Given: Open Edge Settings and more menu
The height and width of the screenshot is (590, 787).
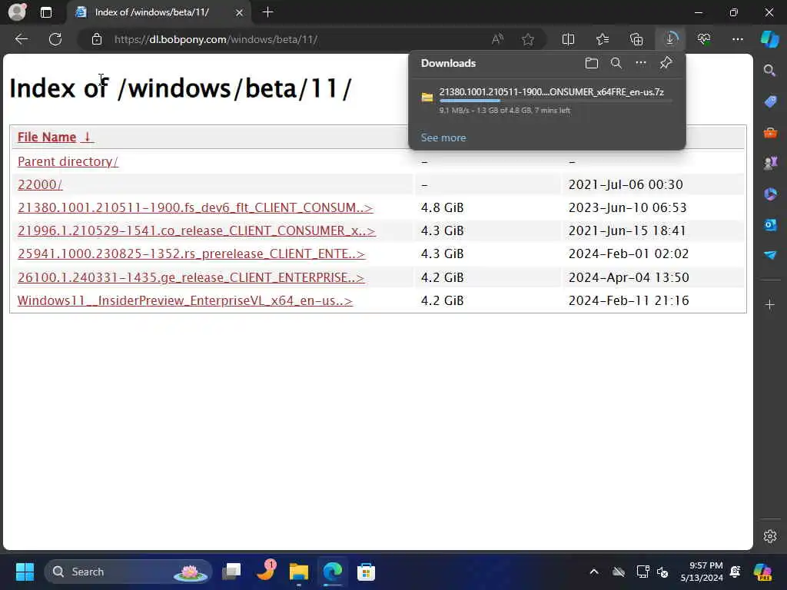Looking at the screenshot, I should 737,39.
